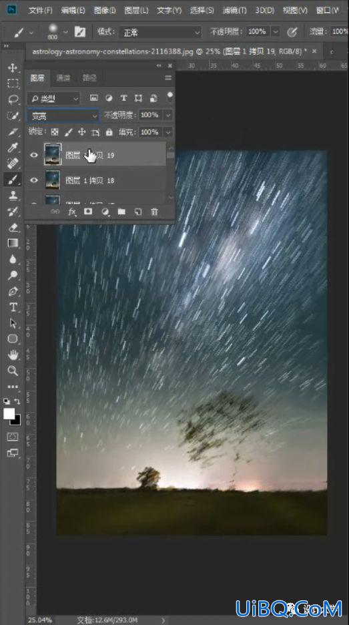Select the Lasso tool
This screenshot has width=349, height=625.
coord(13,99)
